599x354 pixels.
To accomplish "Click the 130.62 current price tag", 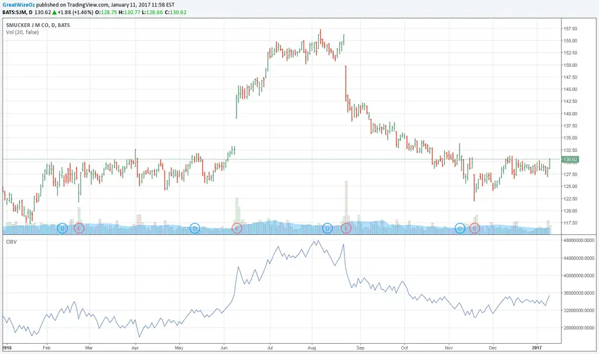I will [x=570, y=159].
